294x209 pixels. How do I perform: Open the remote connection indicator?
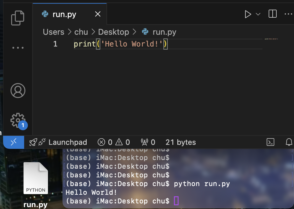[14, 142]
